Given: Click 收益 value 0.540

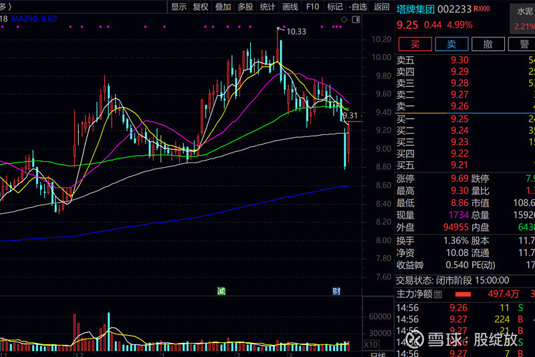Looking at the screenshot, I should (x=457, y=265).
